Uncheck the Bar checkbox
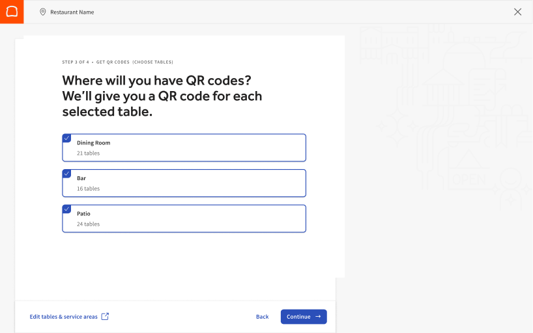The height and width of the screenshot is (333, 533). [x=67, y=174]
